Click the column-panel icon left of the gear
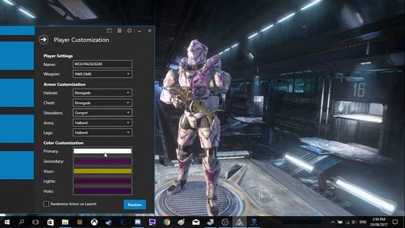Viewport: 405px width, 228px height. point(119,31)
